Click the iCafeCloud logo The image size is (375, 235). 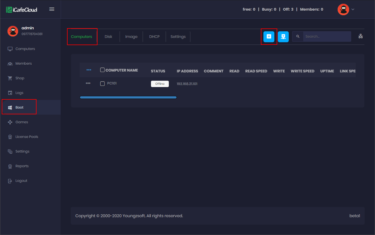(21, 9)
